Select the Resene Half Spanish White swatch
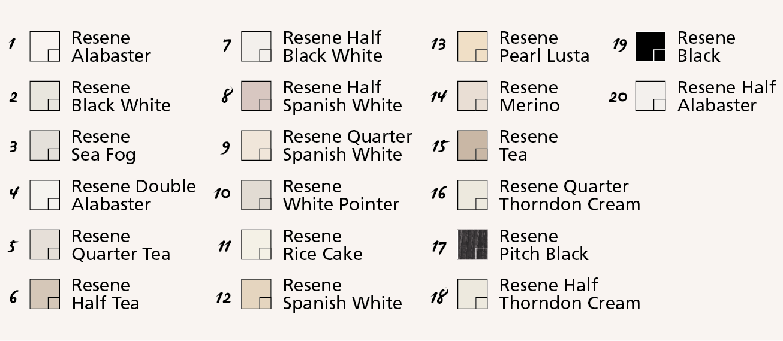This screenshot has width=783, height=341. pos(256,96)
